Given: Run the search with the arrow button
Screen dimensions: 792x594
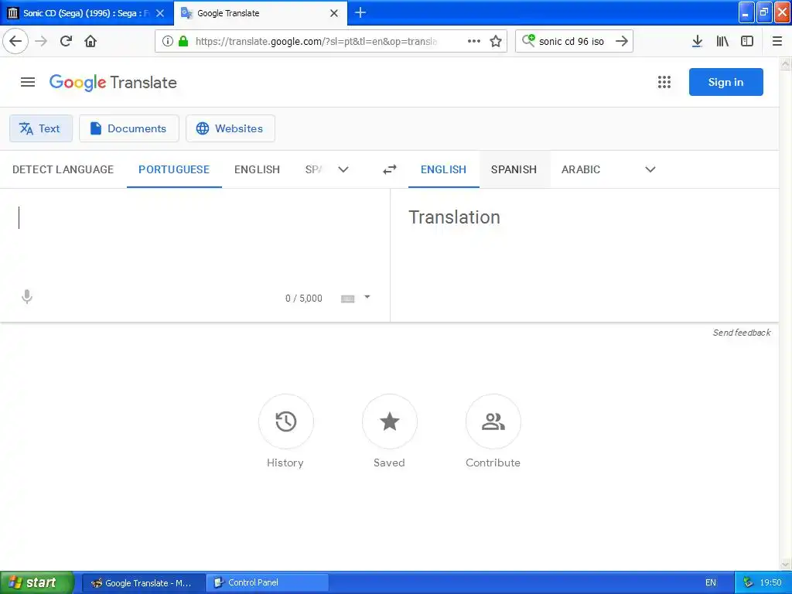Looking at the screenshot, I should 622,41.
